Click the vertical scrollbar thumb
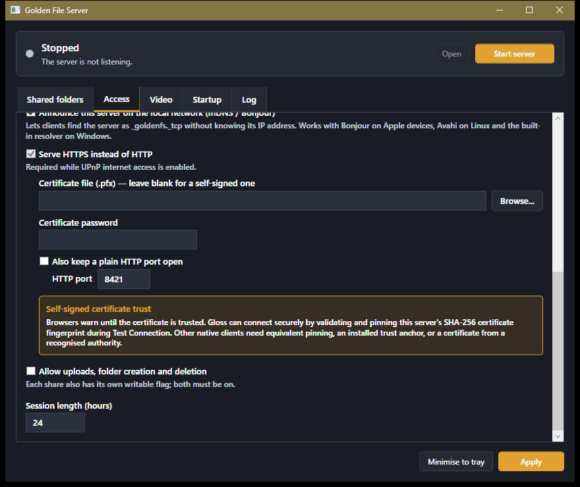Screen dimensions: 580x487 pos(558,351)
